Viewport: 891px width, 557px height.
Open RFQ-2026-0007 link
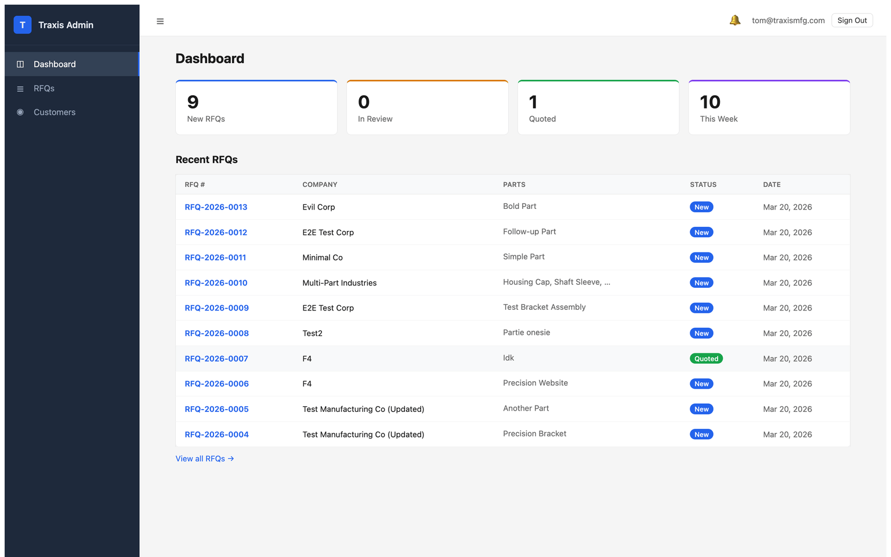pyautogui.click(x=216, y=359)
